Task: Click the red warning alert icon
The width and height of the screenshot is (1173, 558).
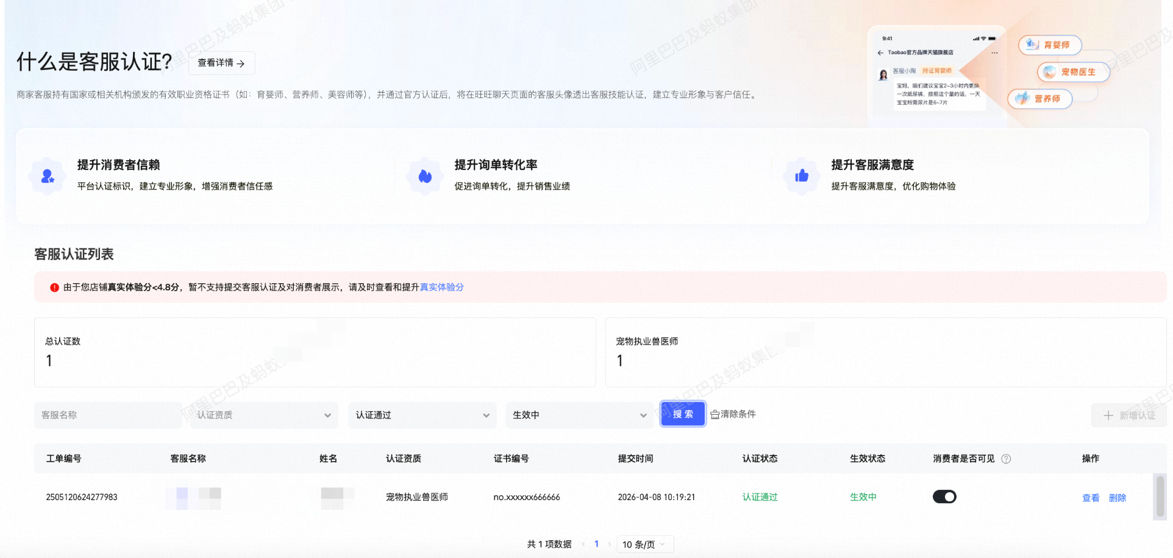Action: (54, 288)
